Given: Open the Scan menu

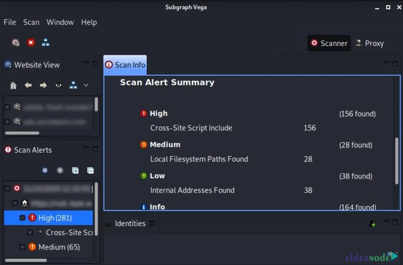Looking at the screenshot, I should pos(31,22).
